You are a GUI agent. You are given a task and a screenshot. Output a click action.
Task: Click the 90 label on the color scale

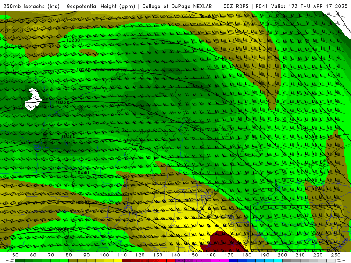click(86, 255)
